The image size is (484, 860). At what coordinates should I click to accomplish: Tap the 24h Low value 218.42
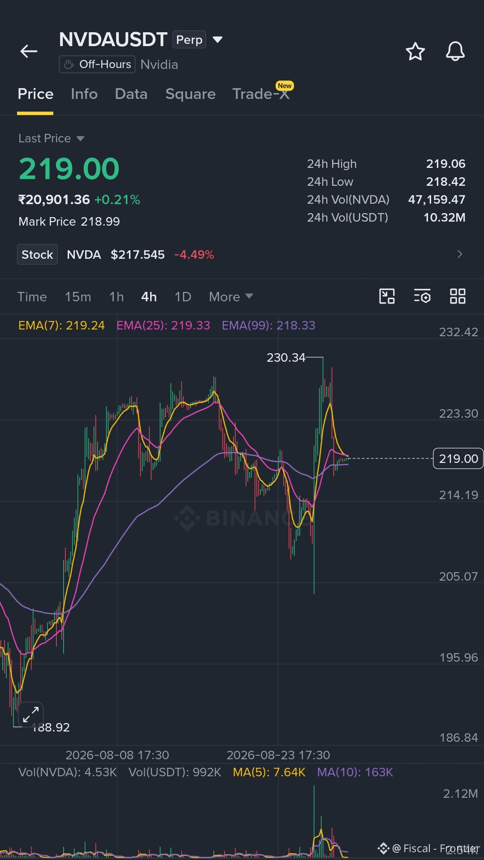(445, 182)
